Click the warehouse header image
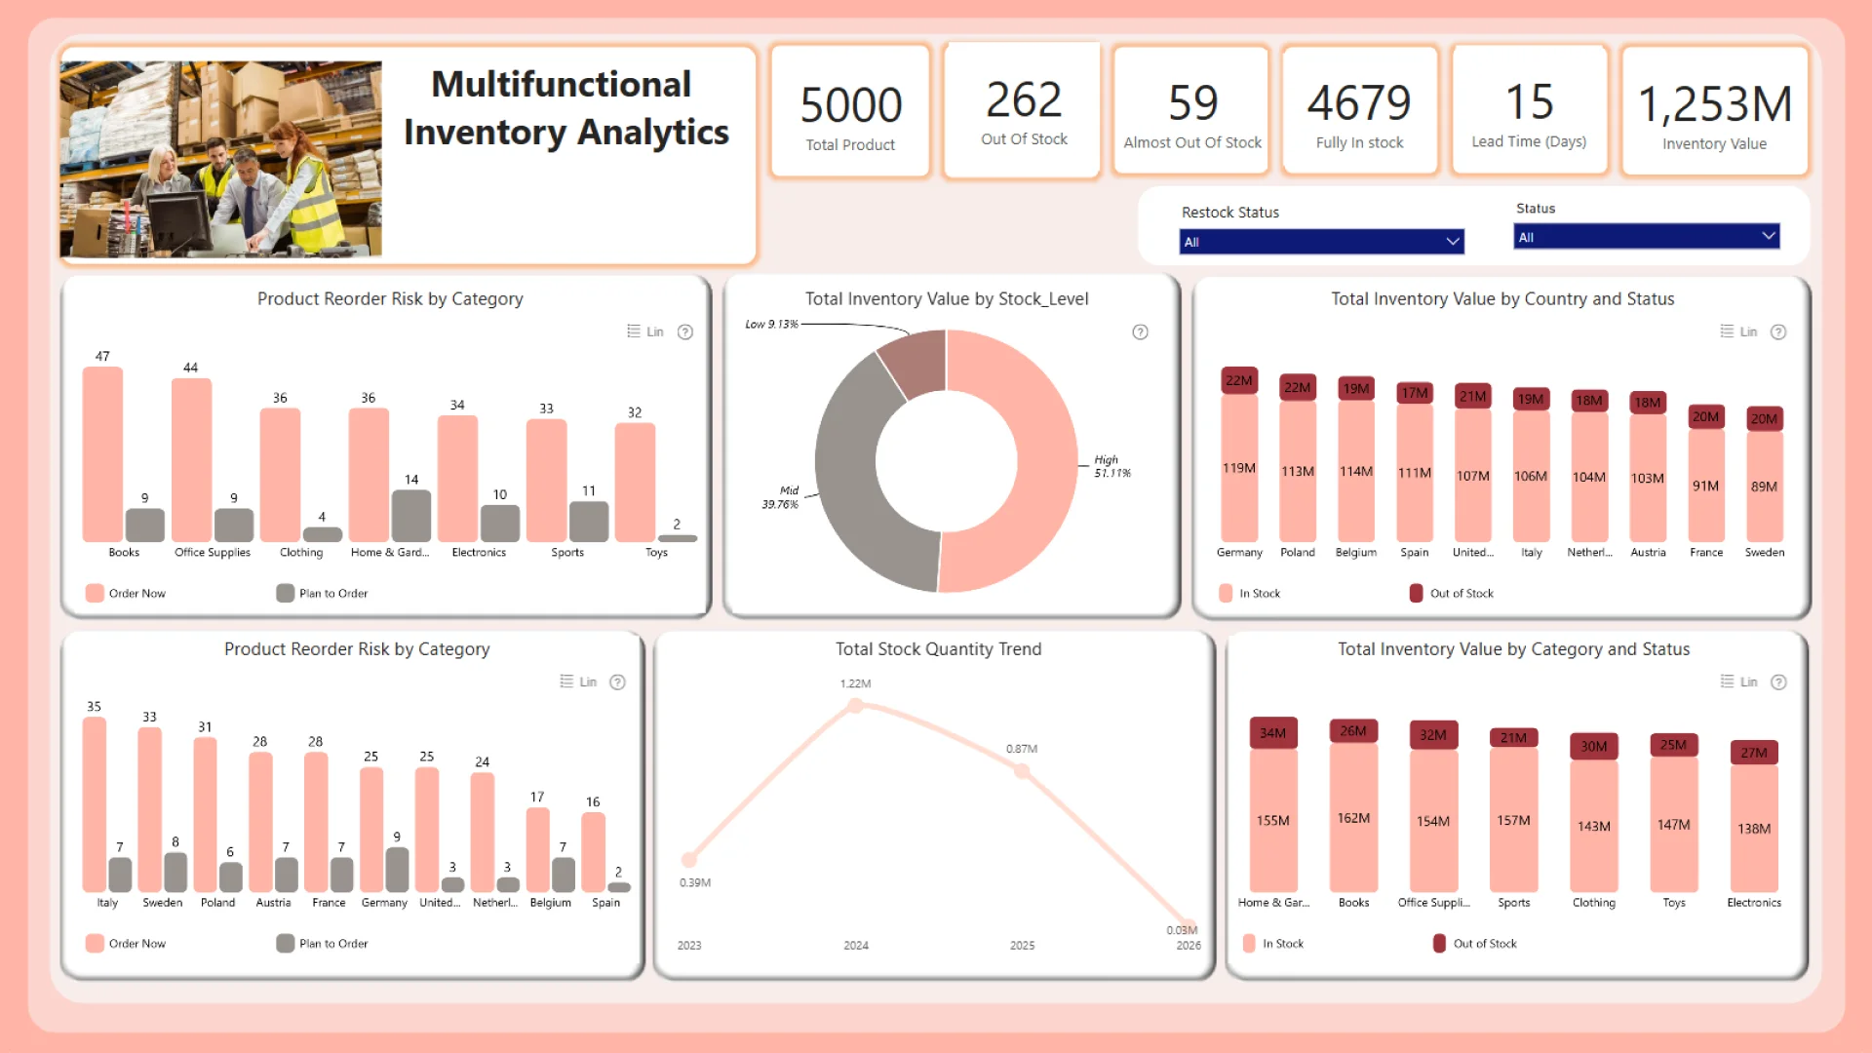This screenshot has height=1053, width=1872. [x=221, y=159]
